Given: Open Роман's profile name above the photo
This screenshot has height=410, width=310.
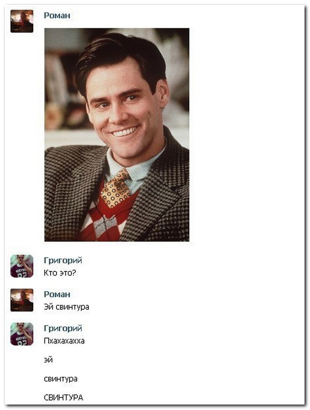Looking at the screenshot, I should (57, 15).
